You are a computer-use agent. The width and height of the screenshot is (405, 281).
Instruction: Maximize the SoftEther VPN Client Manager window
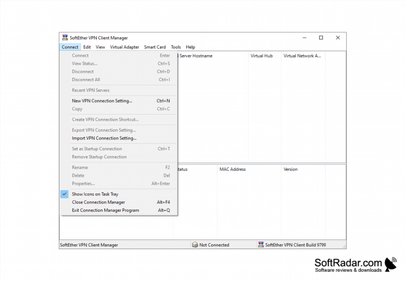tap(321, 38)
